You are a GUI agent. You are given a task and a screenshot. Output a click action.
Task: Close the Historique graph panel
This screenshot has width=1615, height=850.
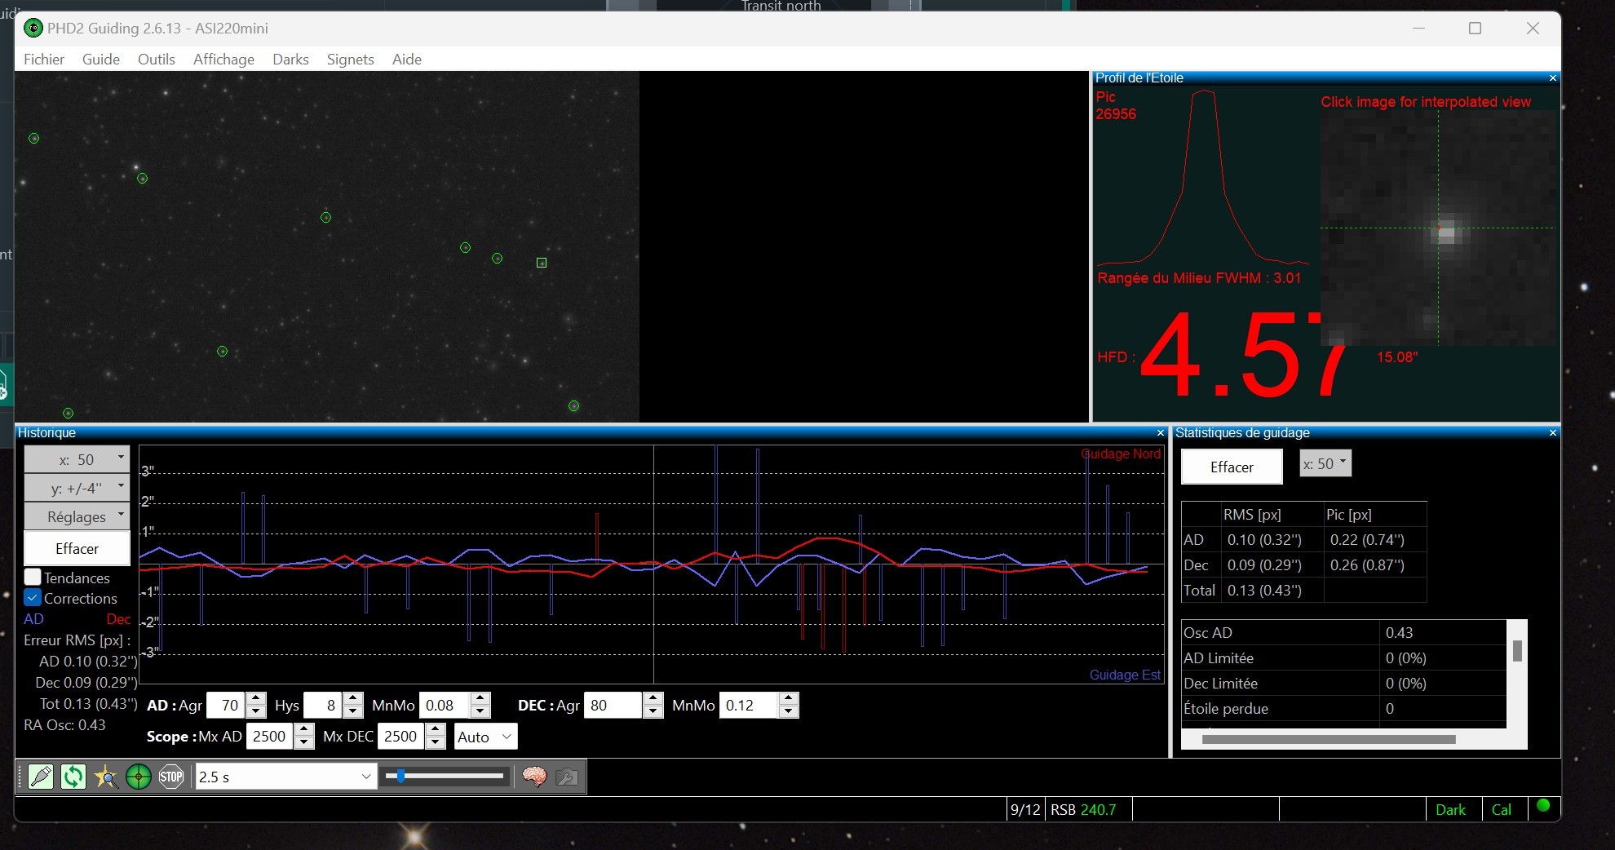(x=1161, y=433)
